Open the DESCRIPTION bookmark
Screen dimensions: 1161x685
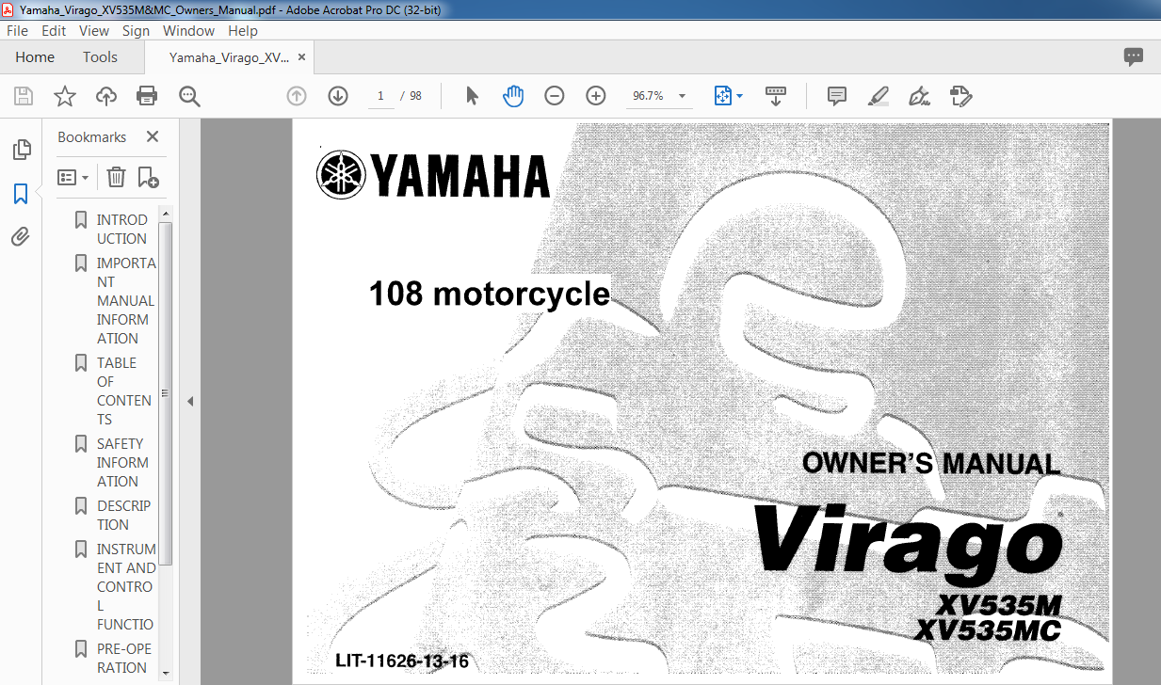[123, 516]
